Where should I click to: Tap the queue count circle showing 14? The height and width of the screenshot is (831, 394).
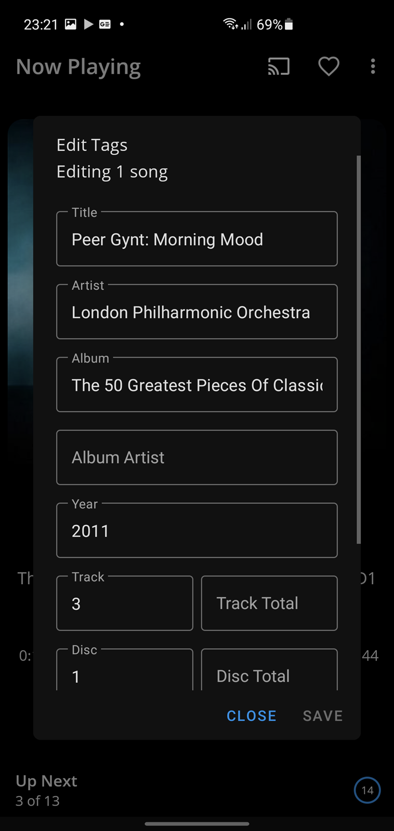(367, 790)
